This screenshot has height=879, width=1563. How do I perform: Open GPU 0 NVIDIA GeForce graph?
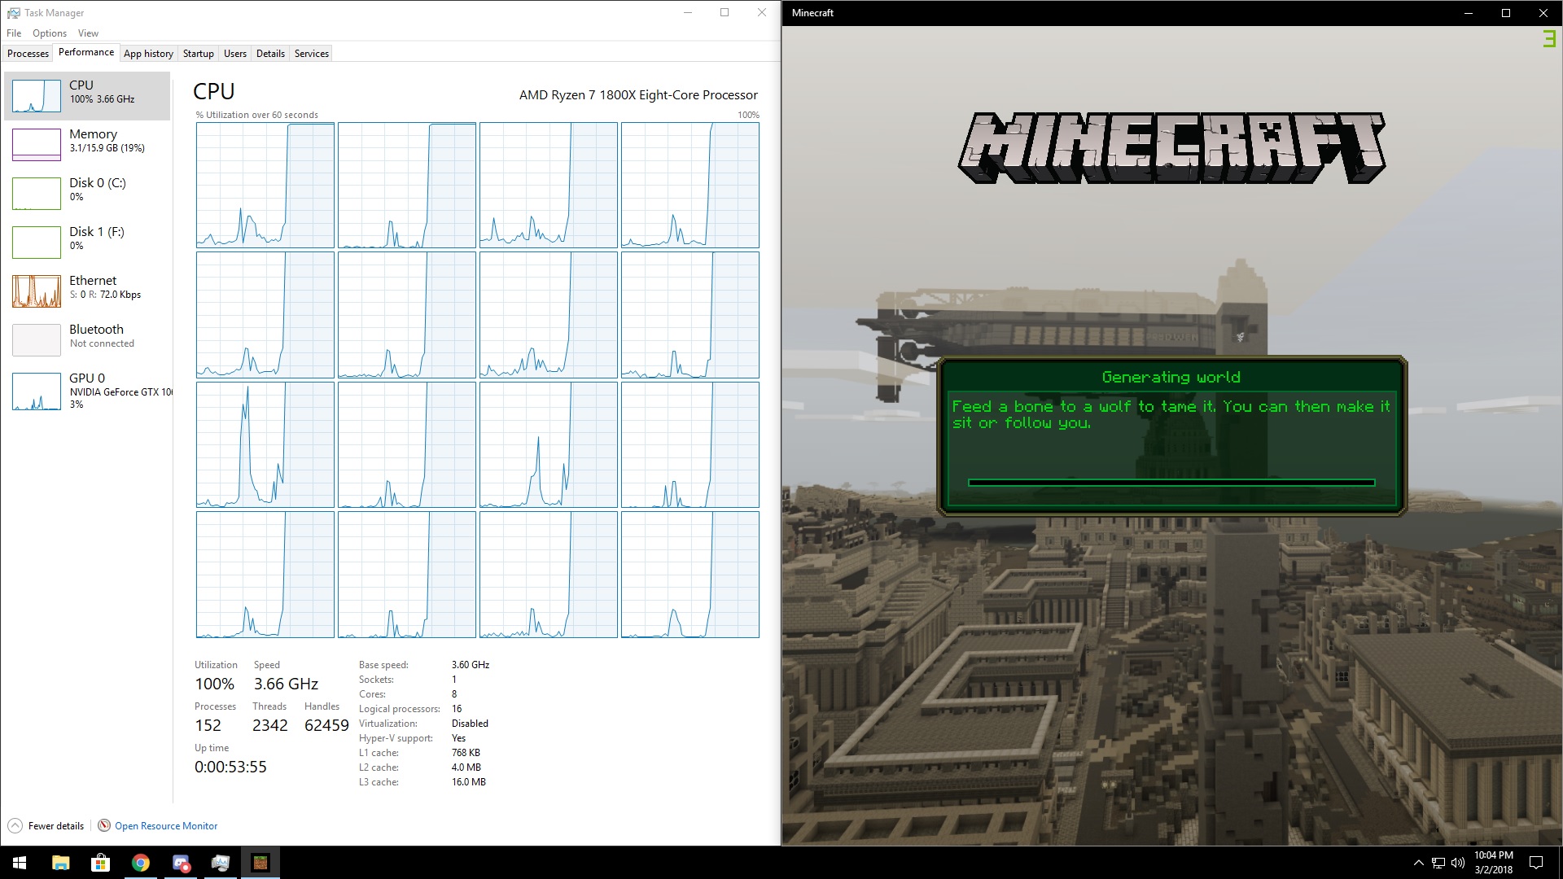click(37, 391)
